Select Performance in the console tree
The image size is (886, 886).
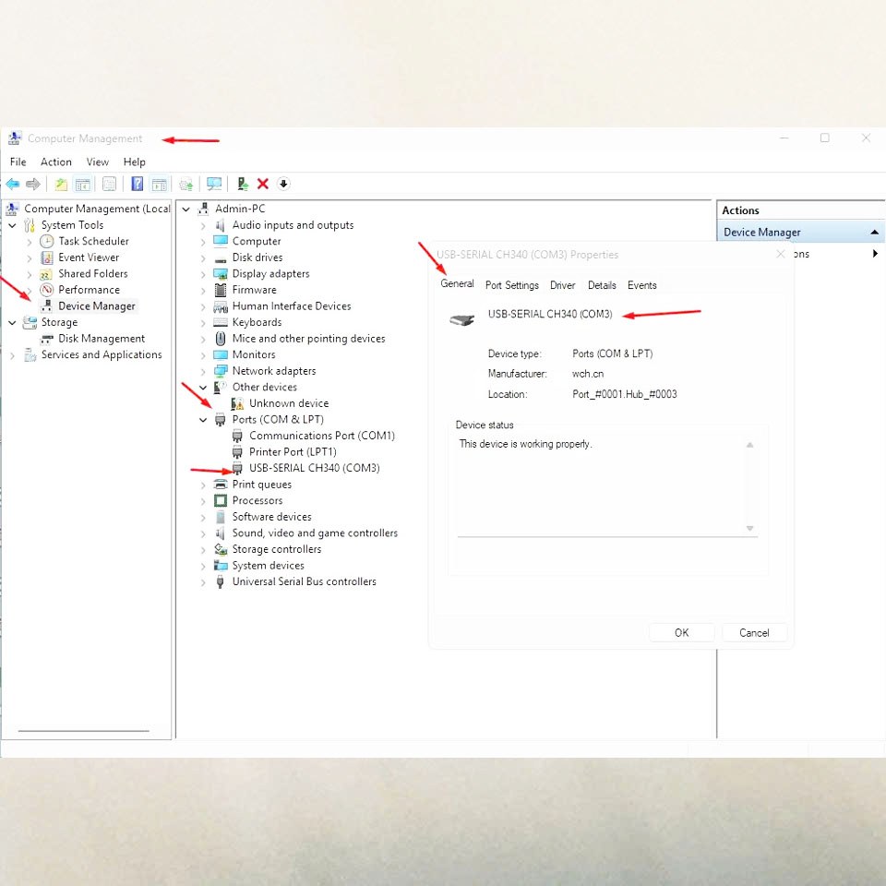pyautogui.click(x=89, y=290)
